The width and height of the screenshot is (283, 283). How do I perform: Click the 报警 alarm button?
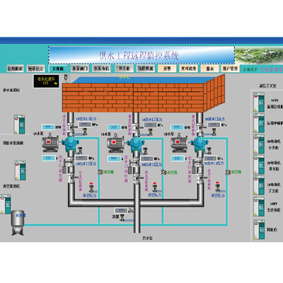click(x=167, y=69)
